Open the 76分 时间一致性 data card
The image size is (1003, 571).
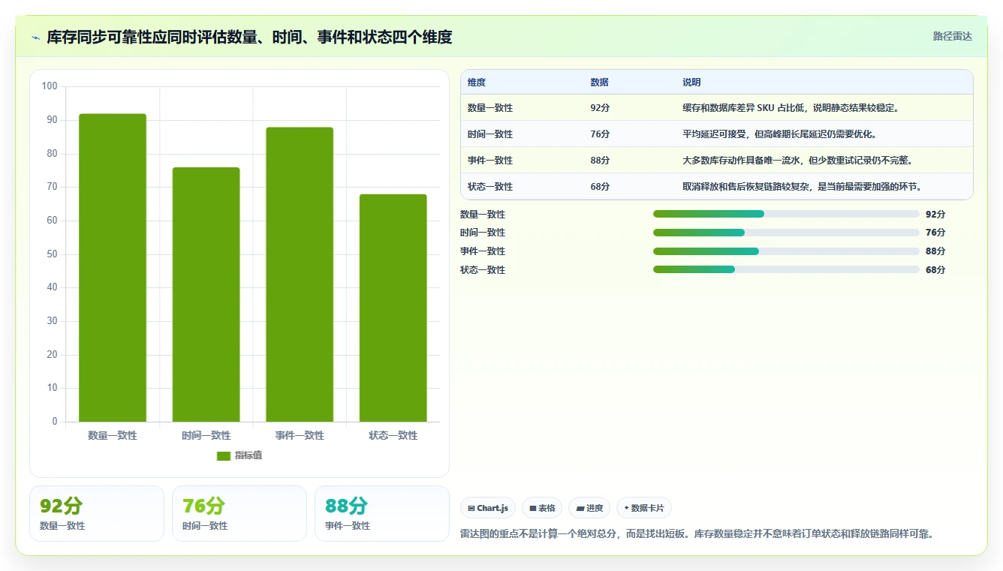(x=239, y=513)
